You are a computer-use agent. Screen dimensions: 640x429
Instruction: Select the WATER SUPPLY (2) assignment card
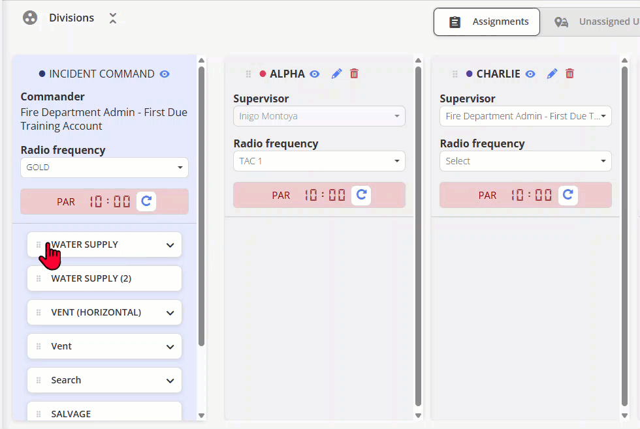click(x=104, y=278)
